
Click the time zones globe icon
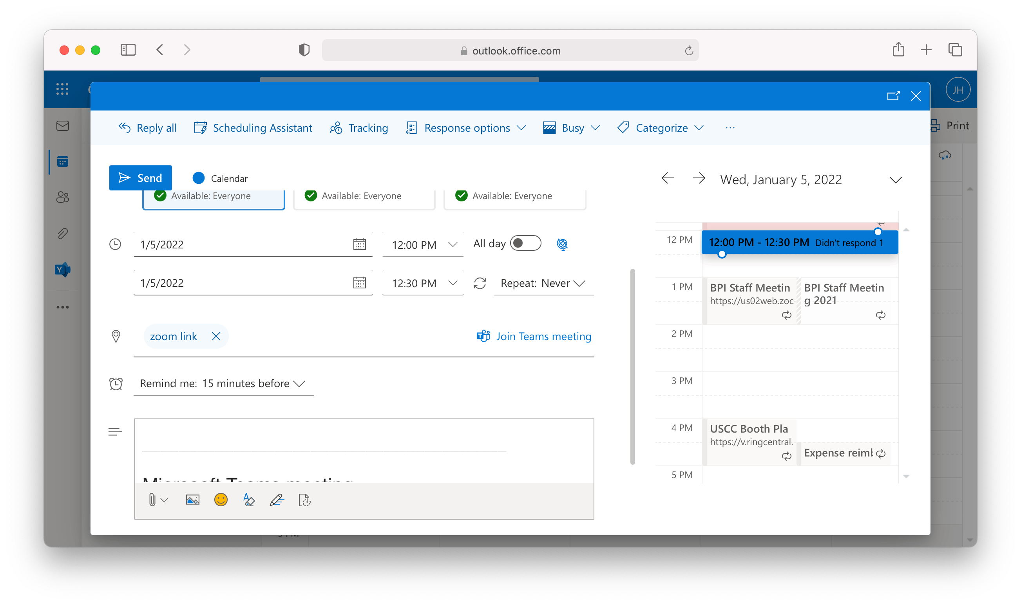tap(562, 244)
